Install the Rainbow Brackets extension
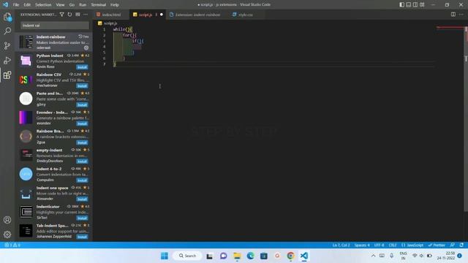This screenshot has width=468, height=263. (x=82, y=142)
